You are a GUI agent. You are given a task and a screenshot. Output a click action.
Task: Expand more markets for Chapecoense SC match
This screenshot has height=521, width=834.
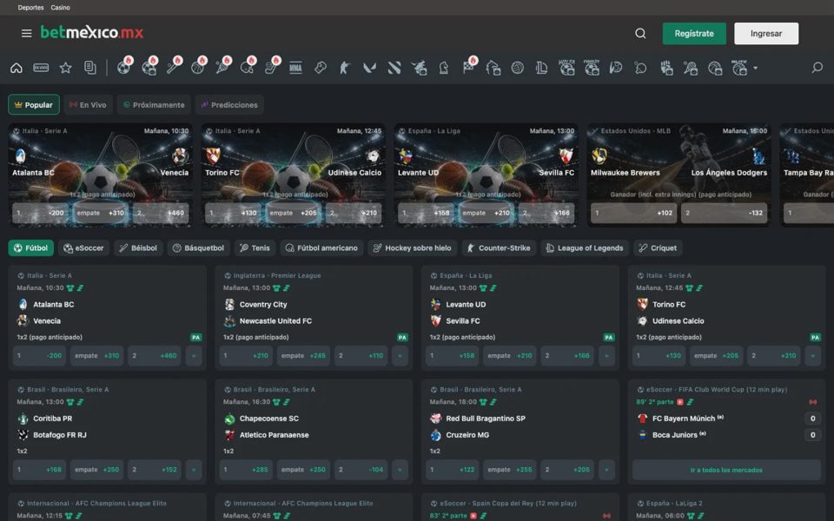click(400, 470)
